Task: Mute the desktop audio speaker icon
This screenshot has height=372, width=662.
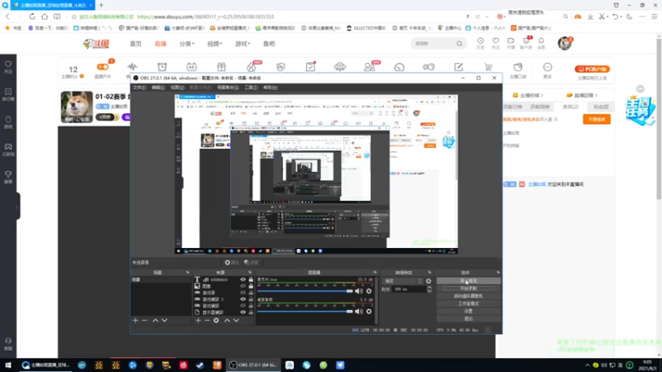Action: 359,312
